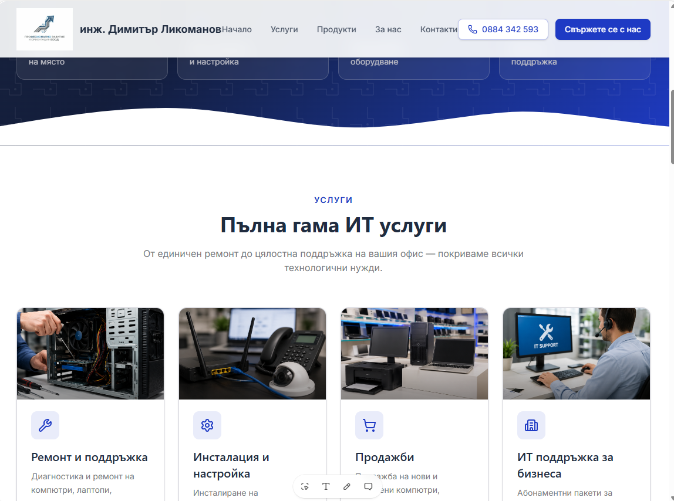
Task: Open the IT support technician photo
Action: pos(577,354)
